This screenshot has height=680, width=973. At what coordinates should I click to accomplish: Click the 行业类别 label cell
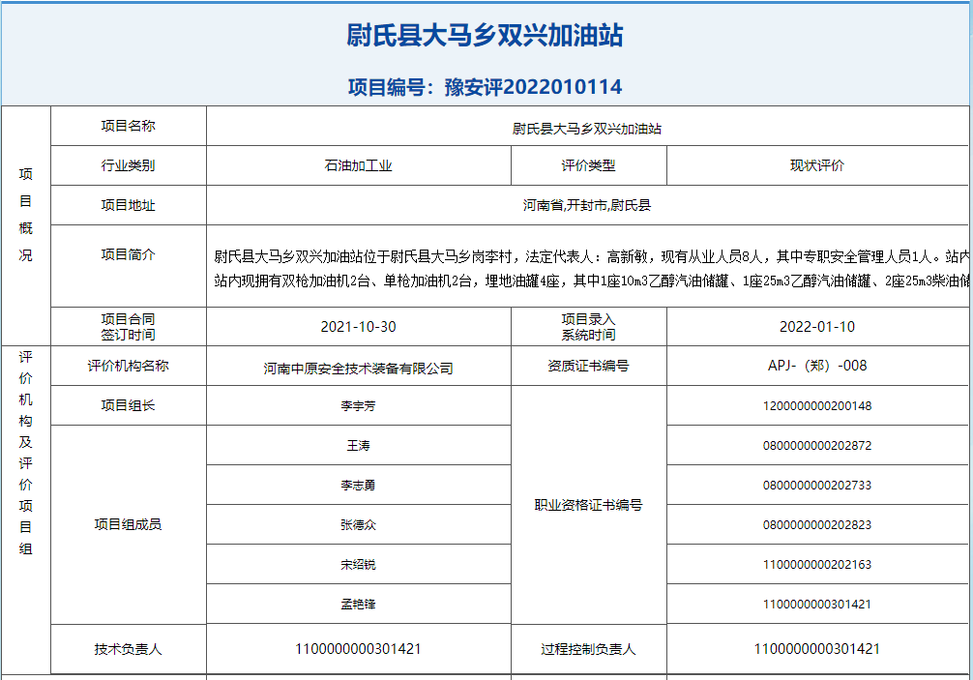pyautogui.click(x=129, y=165)
